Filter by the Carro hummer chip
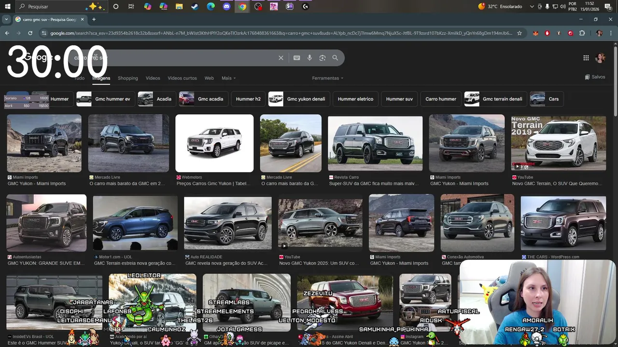This screenshot has height=347, width=618. point(440,99)
